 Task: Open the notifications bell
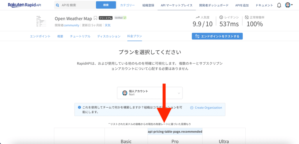[x=279, y=5]
